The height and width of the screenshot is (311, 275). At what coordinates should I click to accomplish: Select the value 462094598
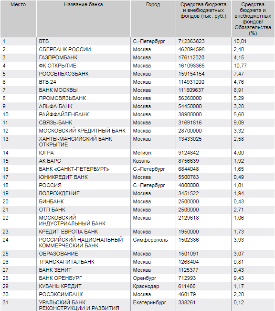[x=191, y=50]
